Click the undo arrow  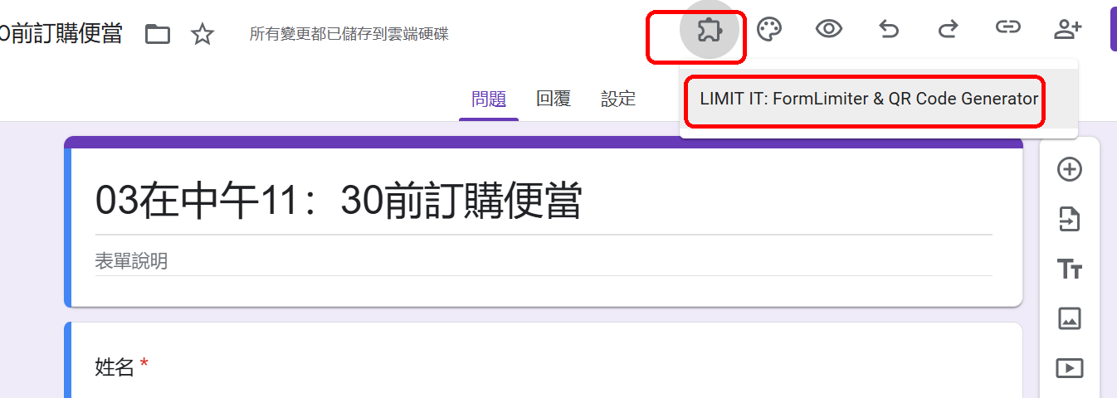pos(889,30)
